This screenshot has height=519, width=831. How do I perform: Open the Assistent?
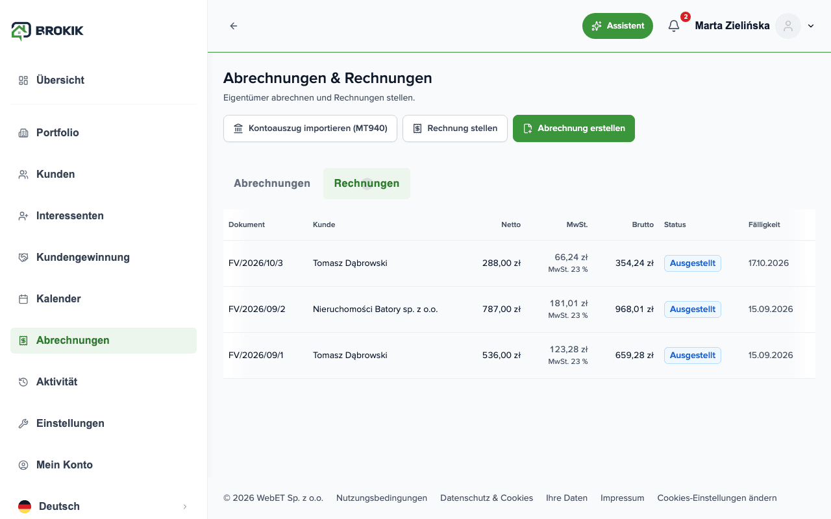617,26
